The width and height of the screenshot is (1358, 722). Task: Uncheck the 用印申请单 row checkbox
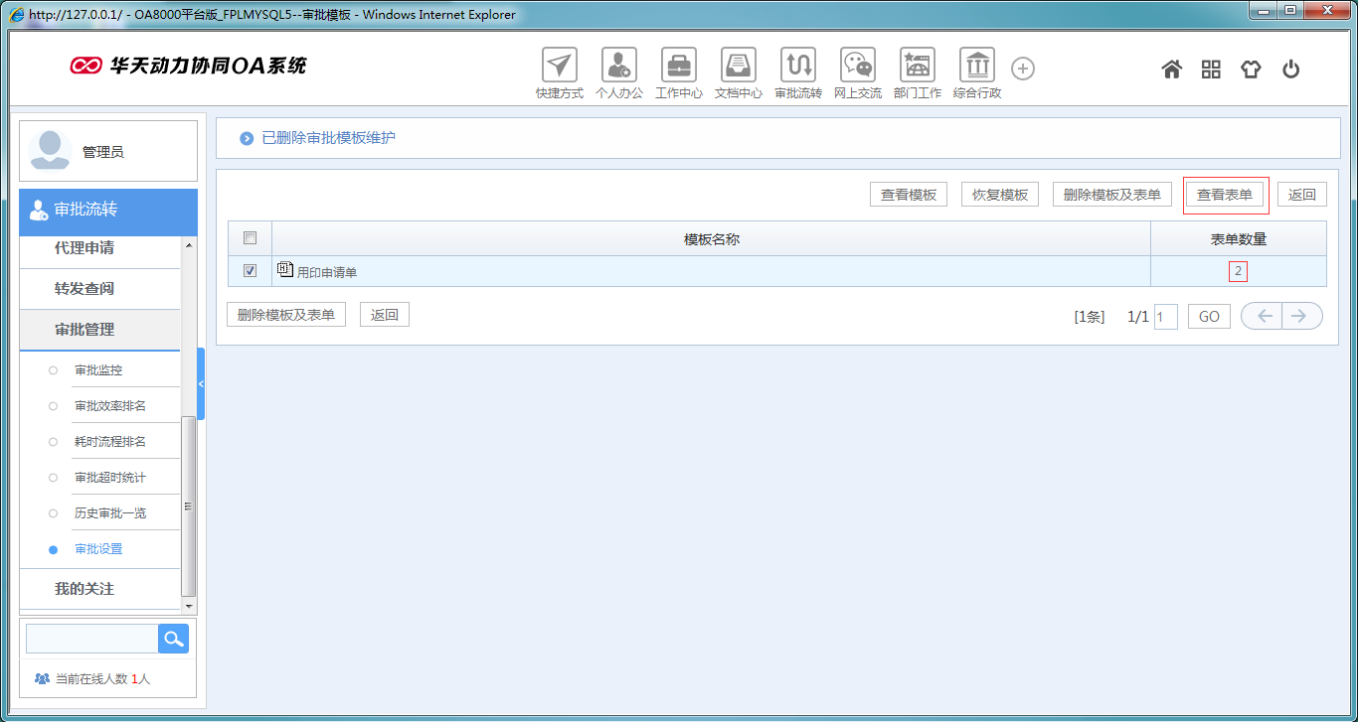[251, 271]
